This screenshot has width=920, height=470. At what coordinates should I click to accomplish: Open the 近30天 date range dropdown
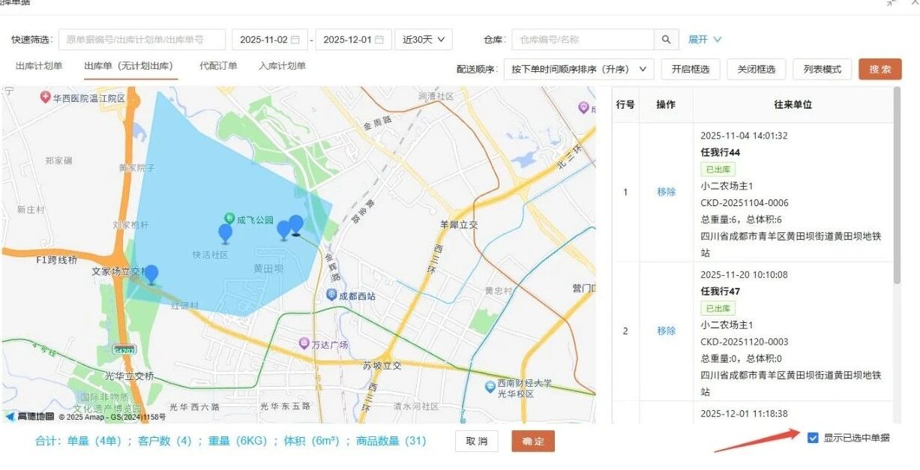[424, 40]
